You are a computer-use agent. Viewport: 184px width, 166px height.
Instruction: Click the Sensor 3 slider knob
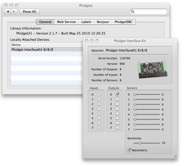(x=135, y=109)
